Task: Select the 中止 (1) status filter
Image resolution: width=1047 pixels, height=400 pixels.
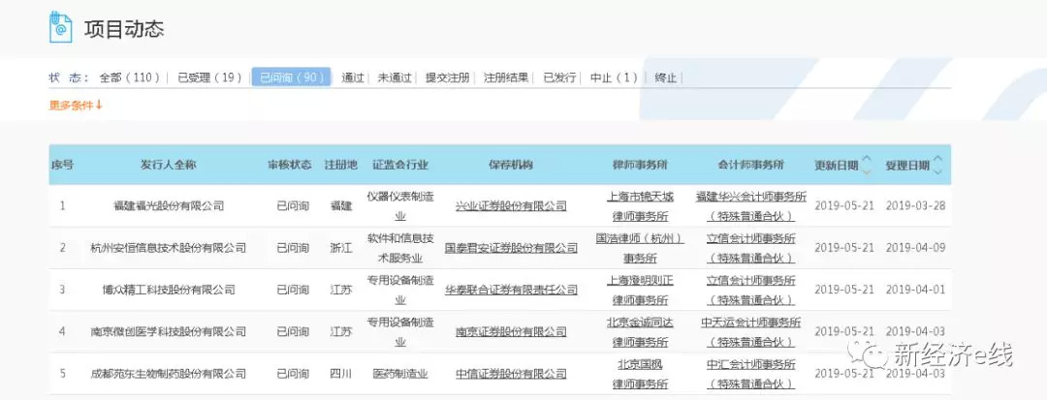Action: (x=614, y=77)
